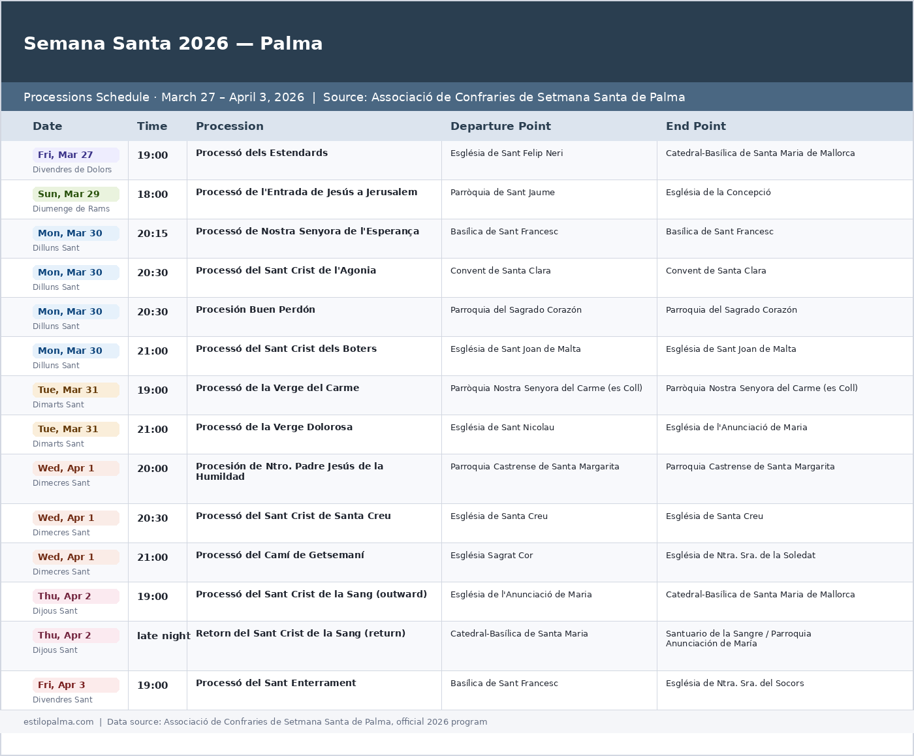
Task: Click the "Semana Santa 2026 — Palma" page title
Action: (x=173, y=44)
